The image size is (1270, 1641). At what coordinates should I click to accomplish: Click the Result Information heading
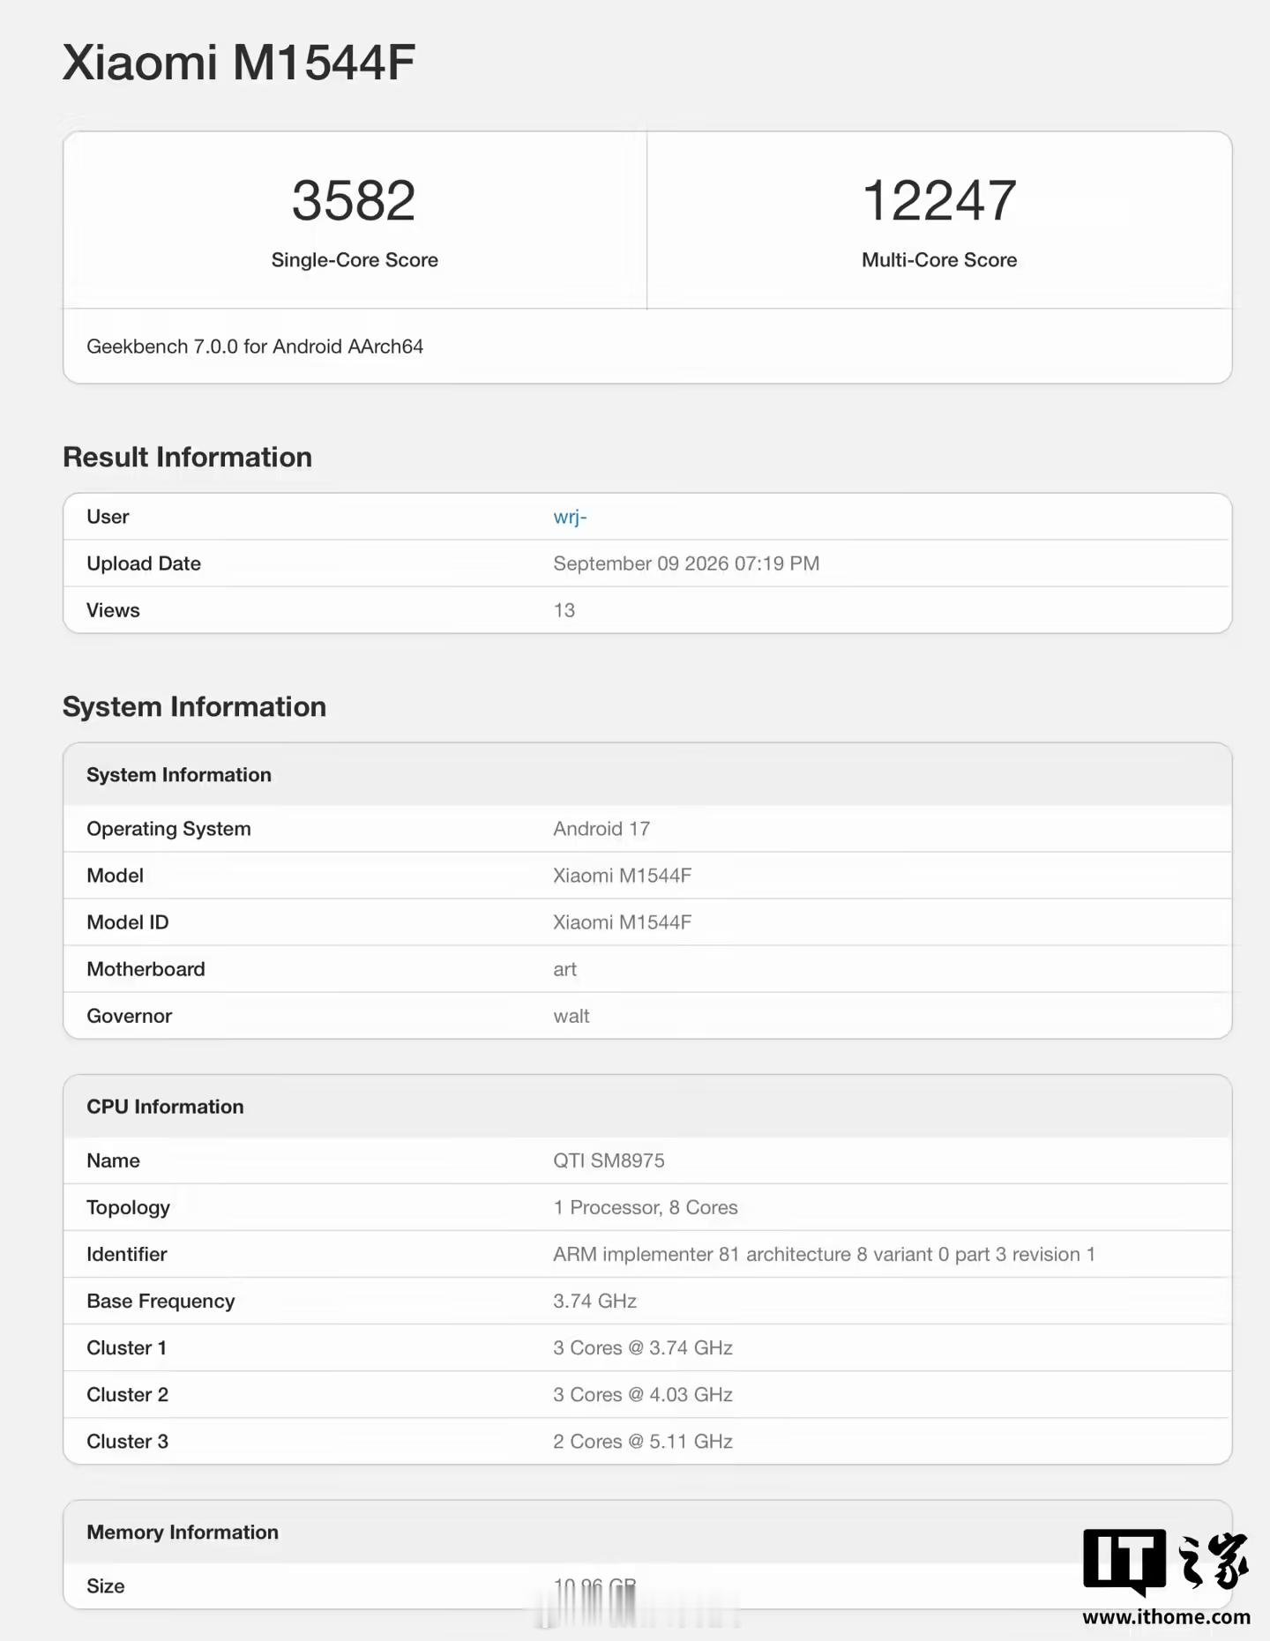pyautogui.click(x=187, y=457)
